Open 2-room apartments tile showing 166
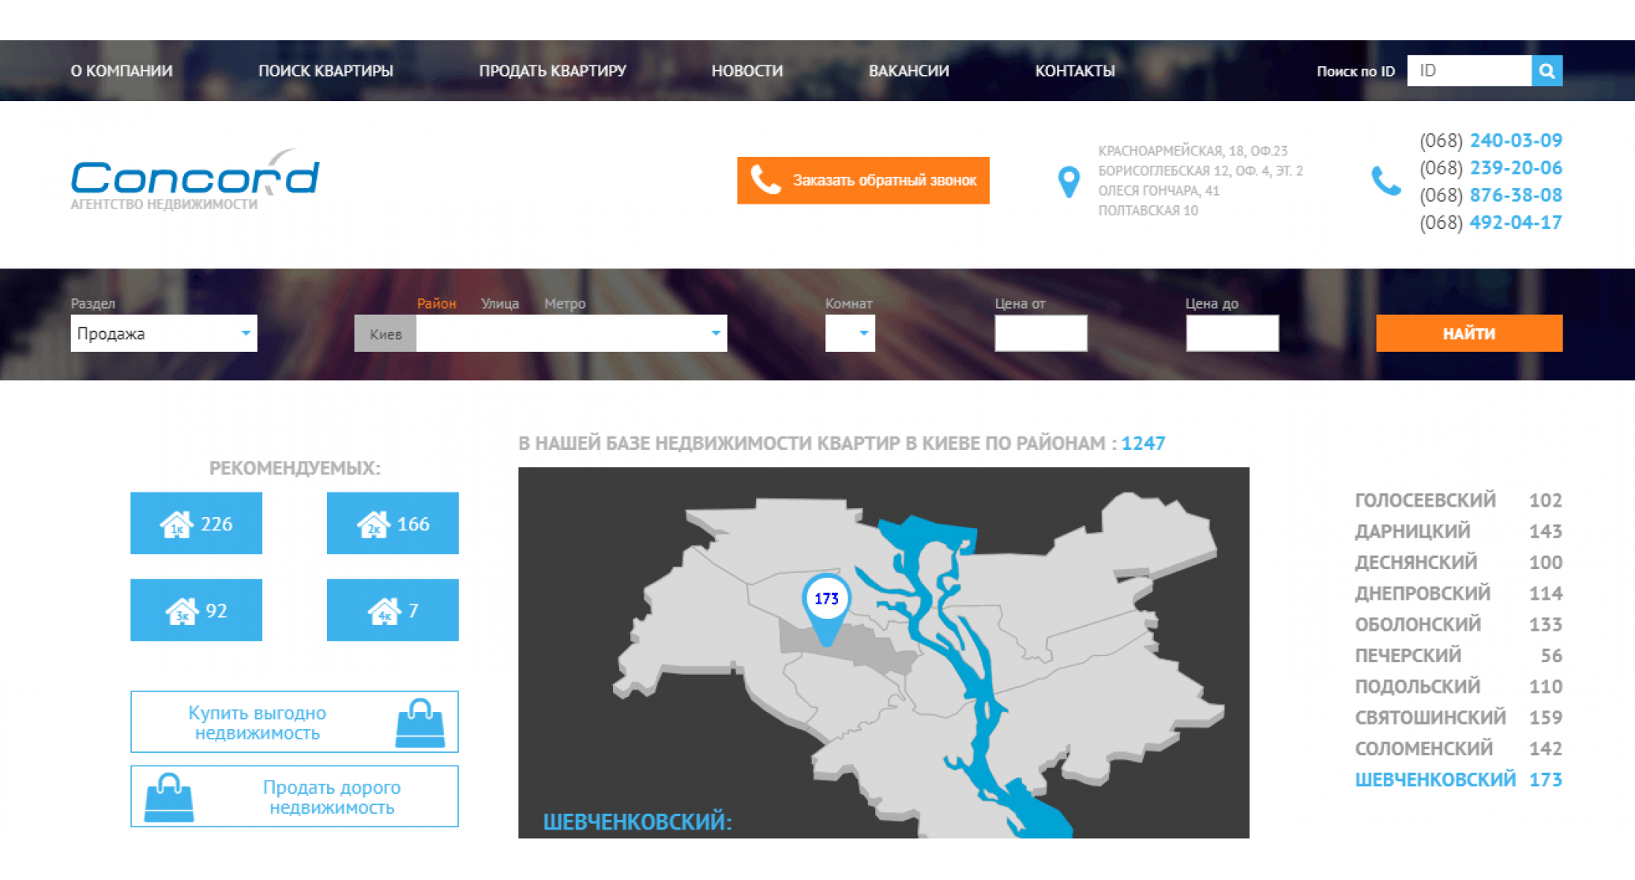The image size is (1635, 880). click(x=393, y=523)
